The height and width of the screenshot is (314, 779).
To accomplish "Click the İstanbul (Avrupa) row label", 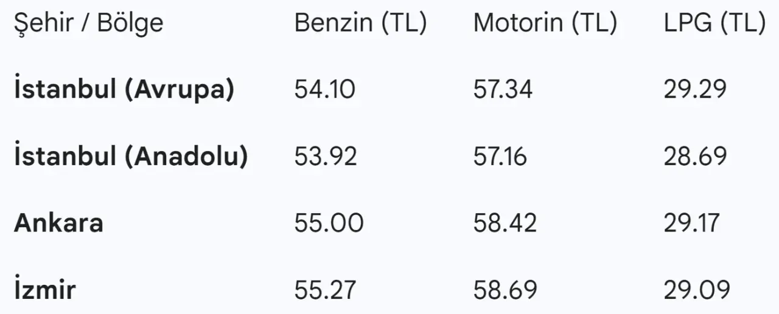I will tap(124, 90).
